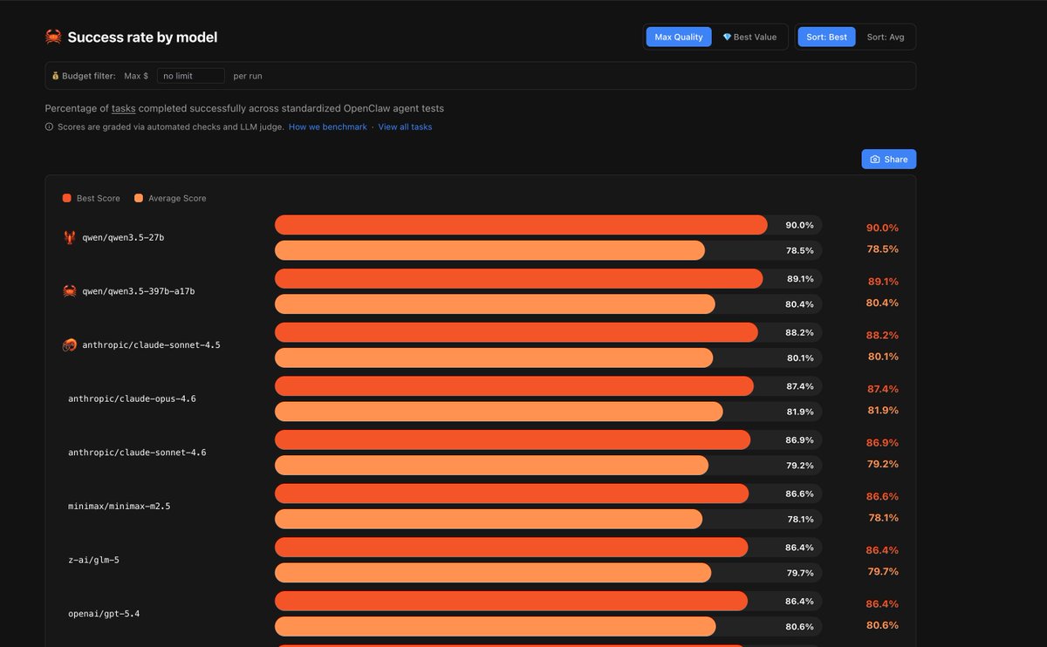The height and width of the screenshot is (647, 1047).
Task: Click the underlined tasks link in description
Action: [123, 108]
